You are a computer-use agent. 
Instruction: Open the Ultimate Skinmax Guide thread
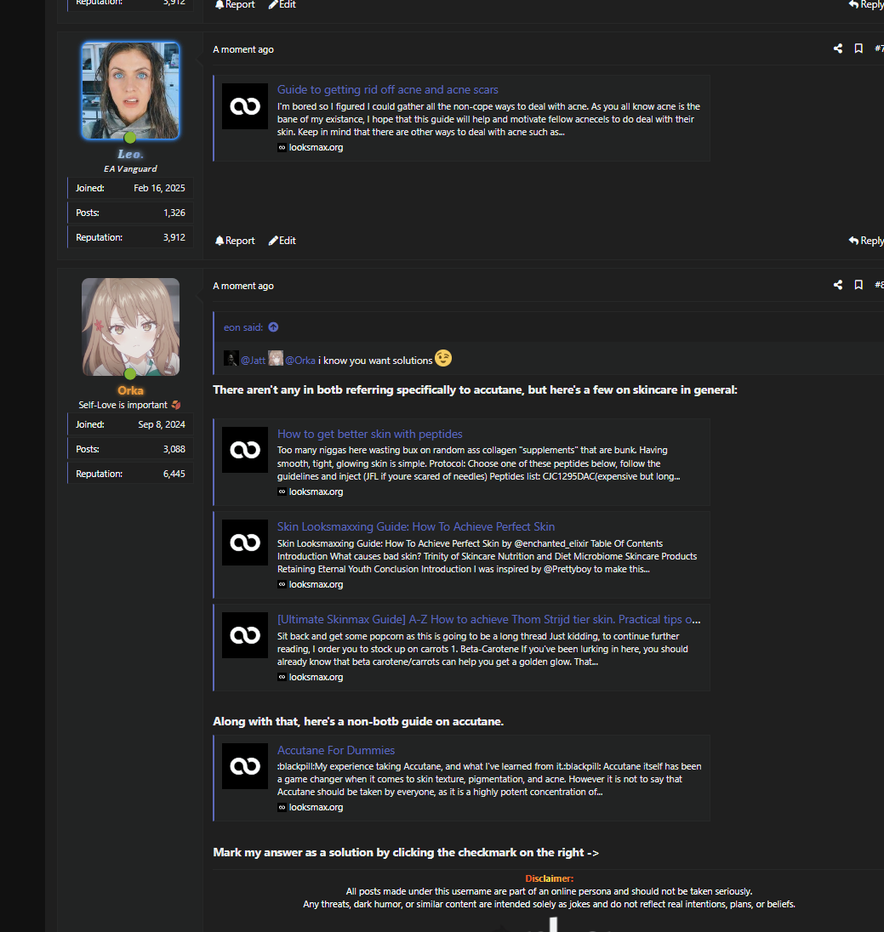coord(488,619)
